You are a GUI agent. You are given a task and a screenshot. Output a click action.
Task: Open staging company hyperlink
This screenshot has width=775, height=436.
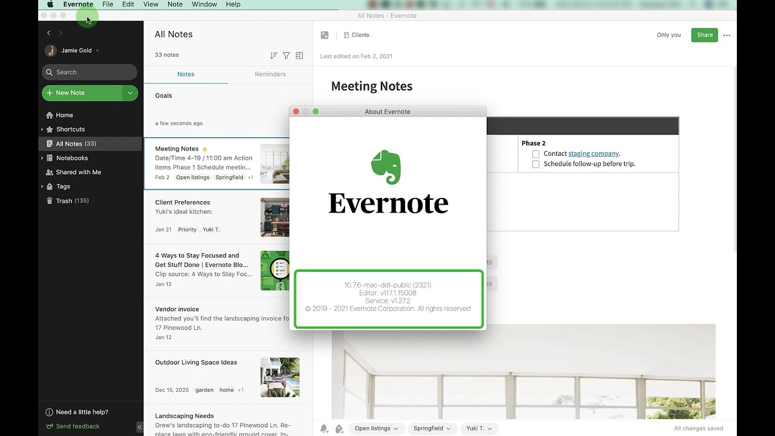click(x=593, y=154)
